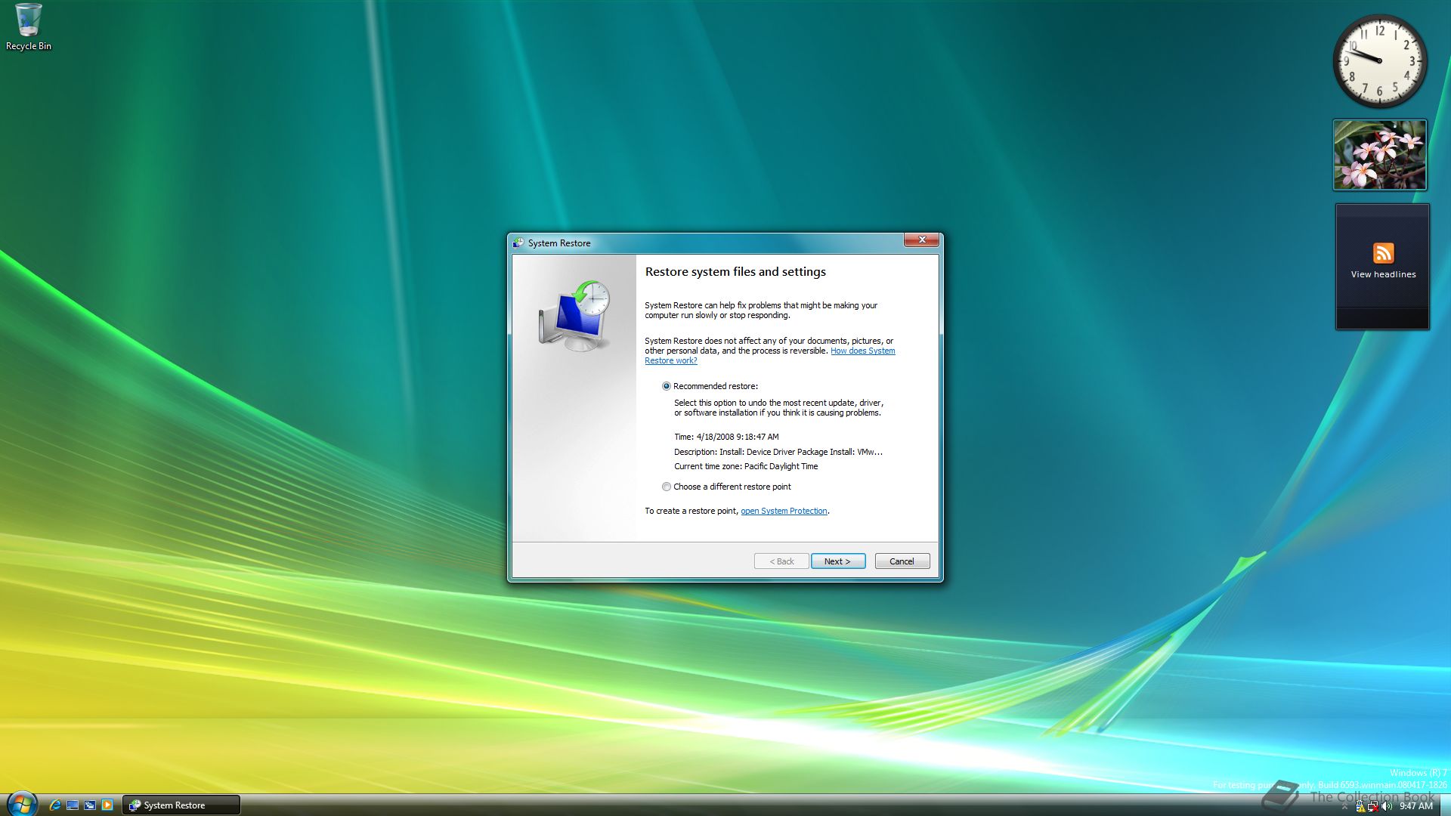Click the System Restore monitor clock illustration
Viewport: 1451px width, 816px height.
[575, 316]
